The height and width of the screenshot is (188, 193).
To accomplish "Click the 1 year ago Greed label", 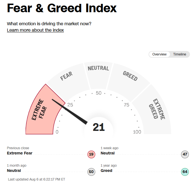I will 106,171.
